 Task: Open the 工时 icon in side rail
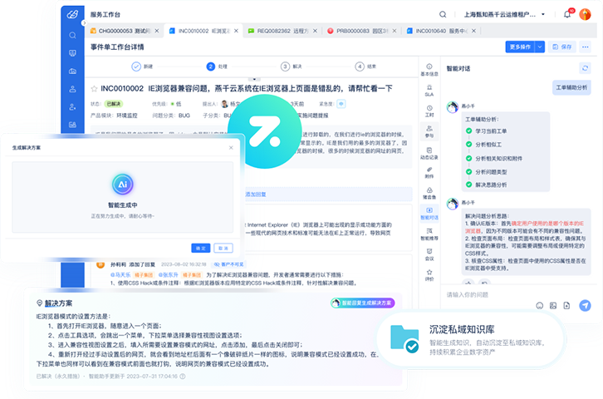pos(429,111)
